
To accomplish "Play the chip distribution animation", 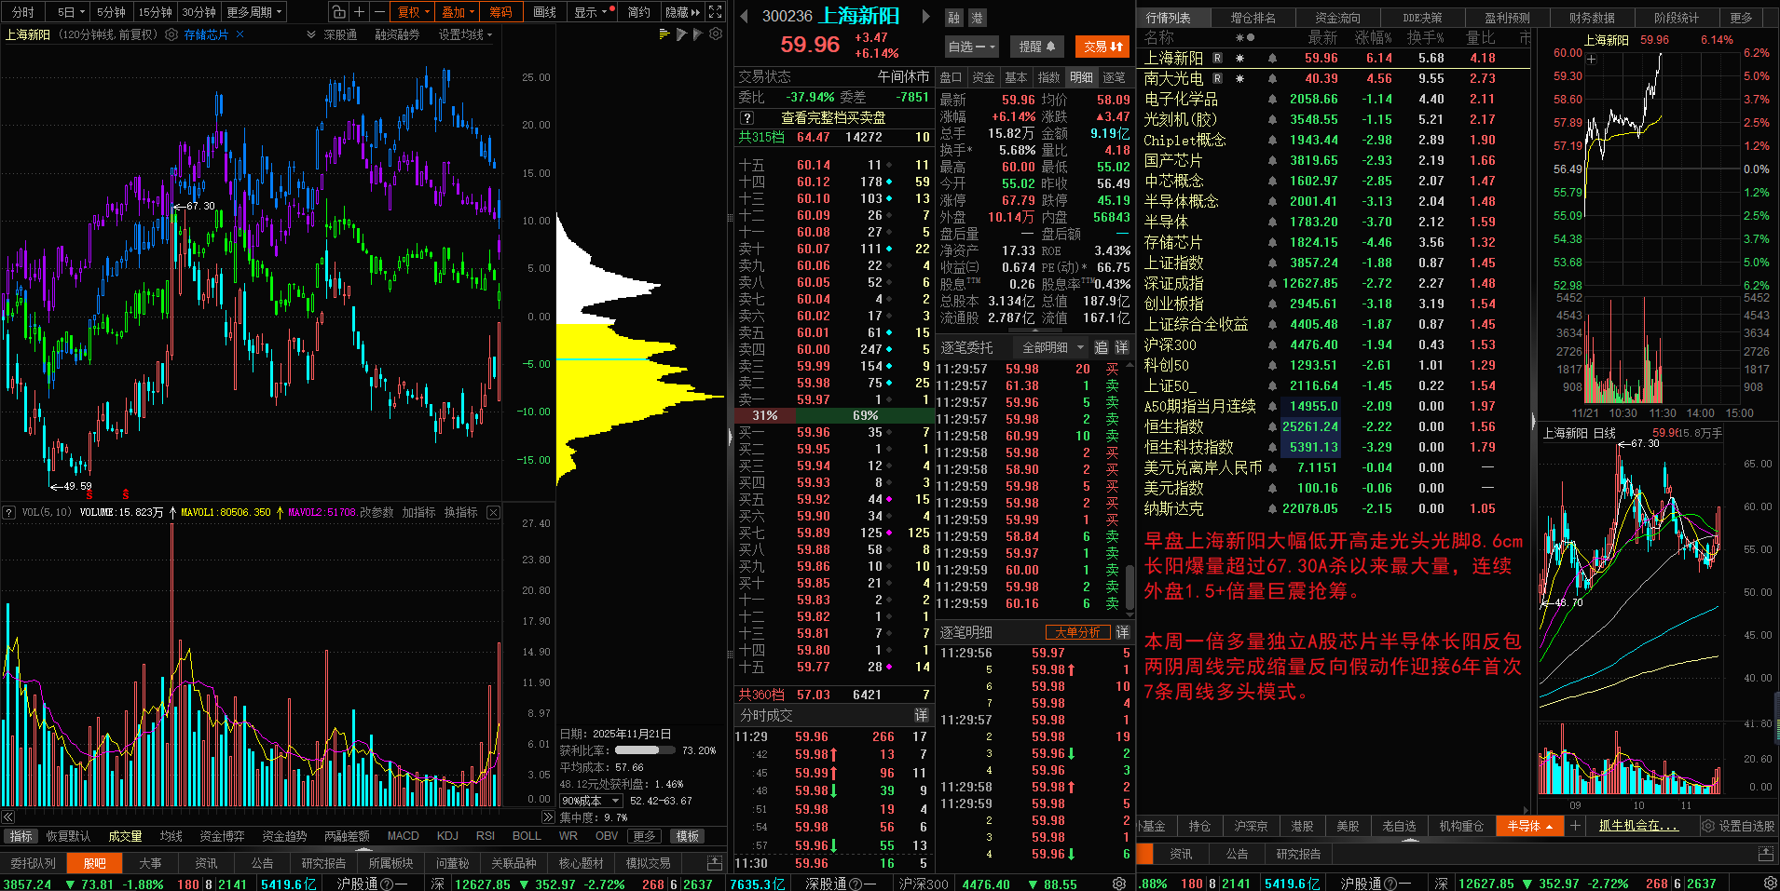I will [x=681, y=34].
